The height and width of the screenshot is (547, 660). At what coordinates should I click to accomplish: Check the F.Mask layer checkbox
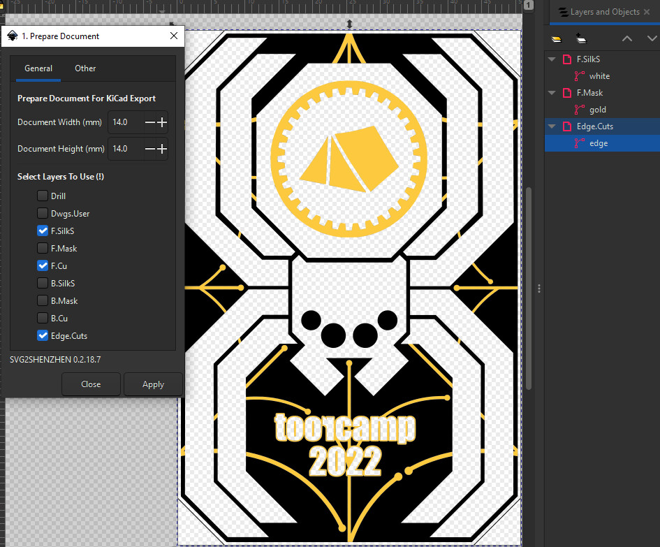[43, 249]
